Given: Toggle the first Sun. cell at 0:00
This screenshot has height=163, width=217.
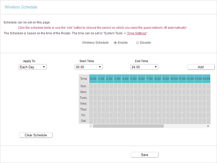Looking at the screenshot, I should [x=91, y=86].
